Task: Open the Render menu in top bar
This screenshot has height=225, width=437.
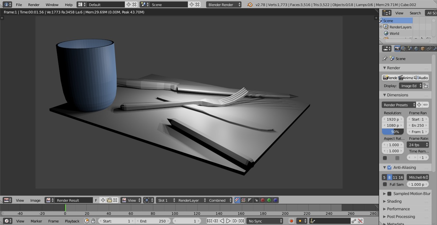Action: point(34,5)
